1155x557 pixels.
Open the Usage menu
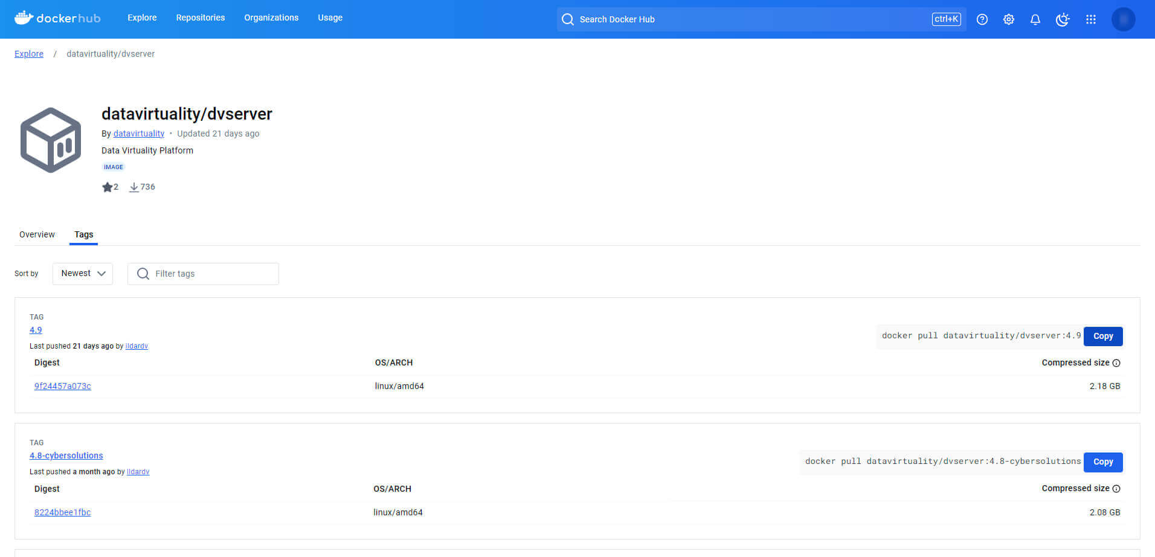tap(330, 18)
